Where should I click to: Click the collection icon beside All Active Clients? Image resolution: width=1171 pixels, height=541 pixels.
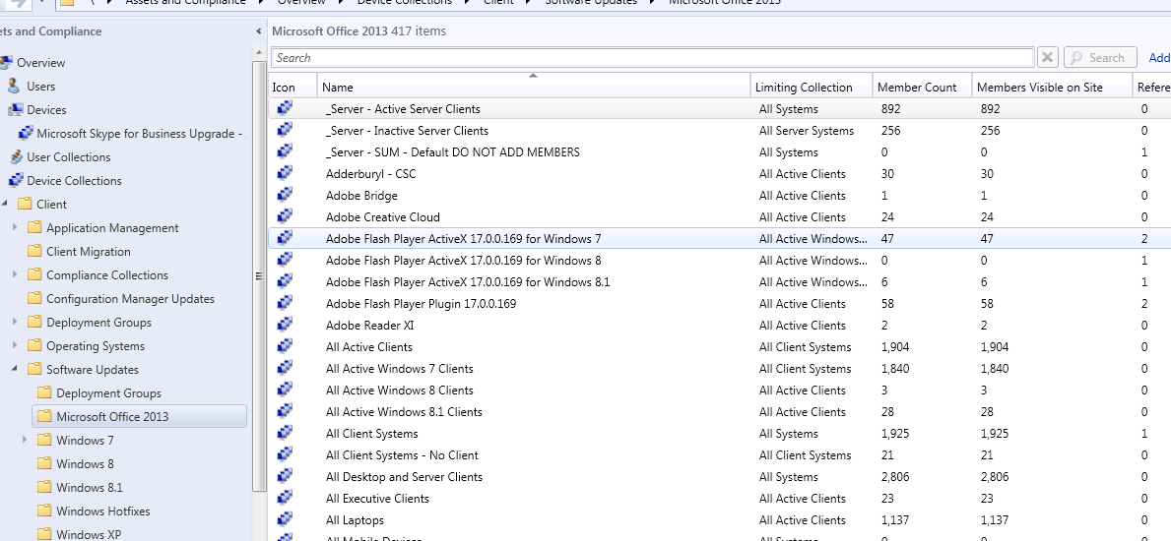[285, 346]
